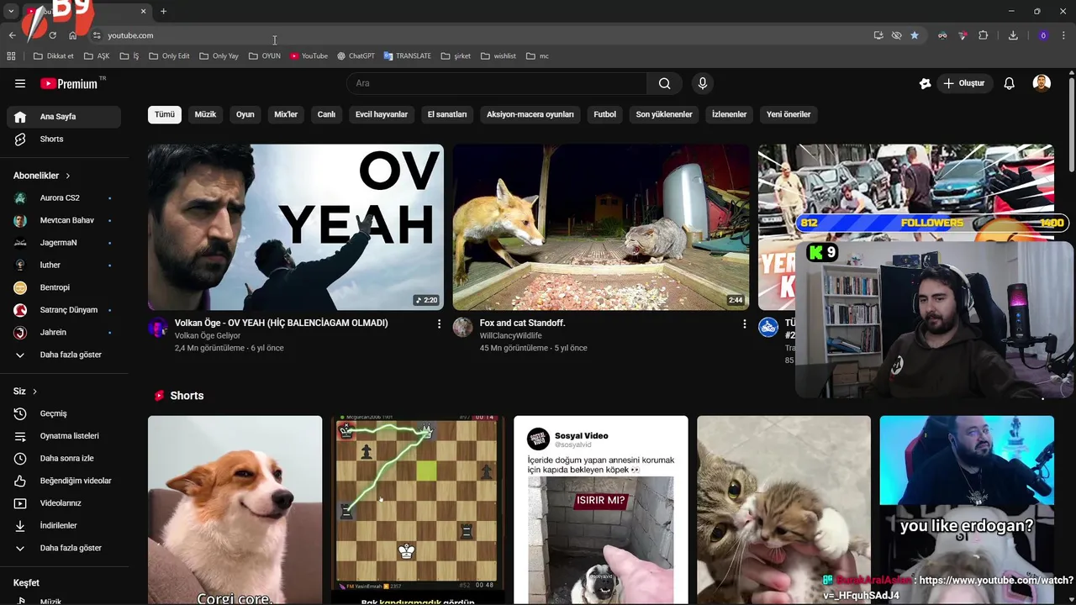Bookmark this page with the star icon
Image resolution: width=1076 pixels, height=605 pixels.
click(915, 35)
